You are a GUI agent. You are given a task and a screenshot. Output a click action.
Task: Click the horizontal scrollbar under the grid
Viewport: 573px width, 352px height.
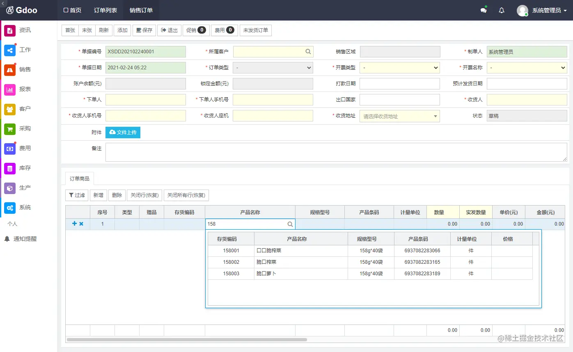click(x=187, y=340)
